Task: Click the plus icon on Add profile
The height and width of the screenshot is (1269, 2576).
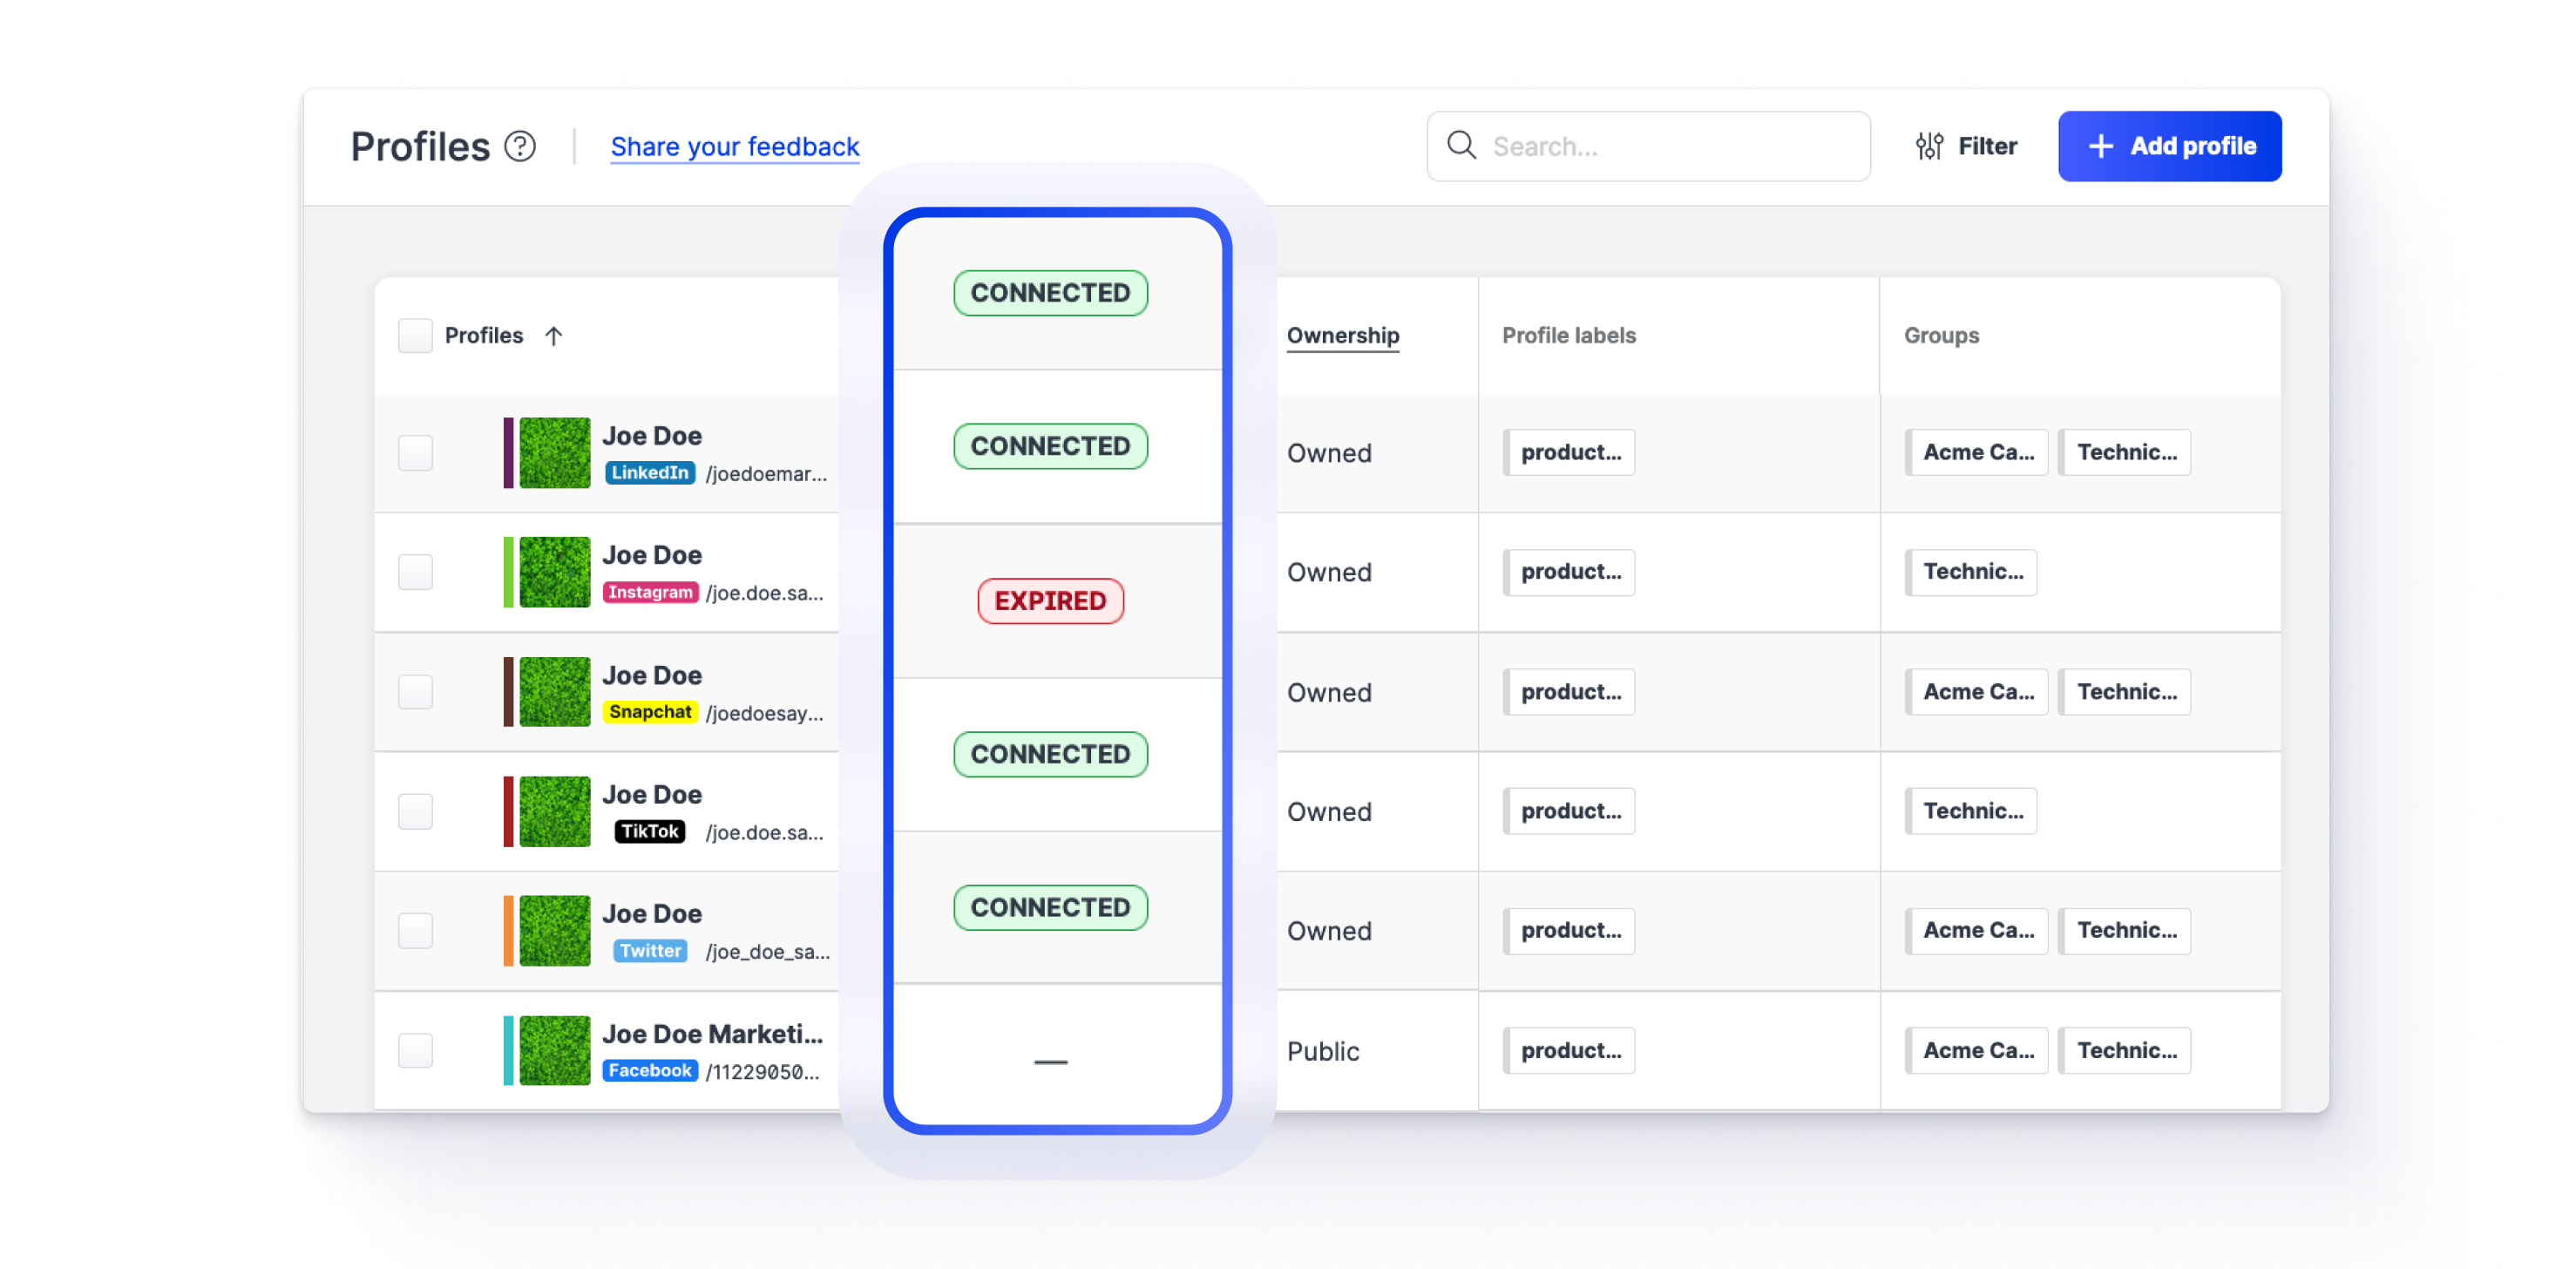Action: tap(2101, 146)
